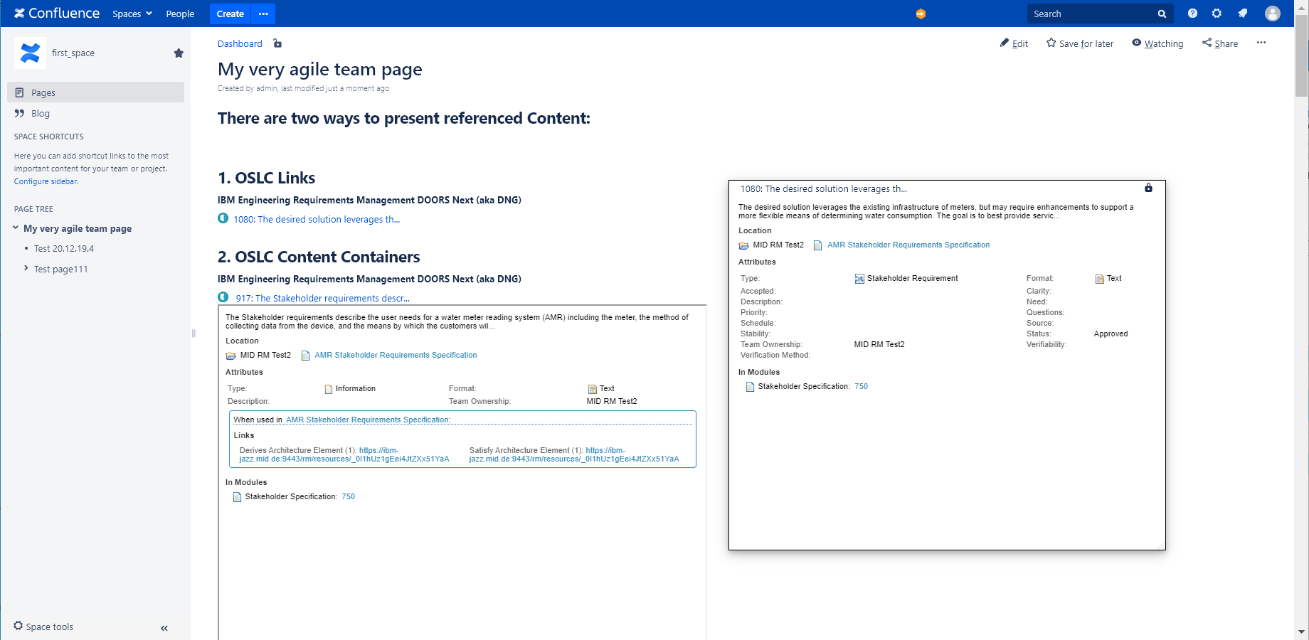Click MID RM Test2 folder icon in popup
The image size is (1309, 640).
pos(743,245)
